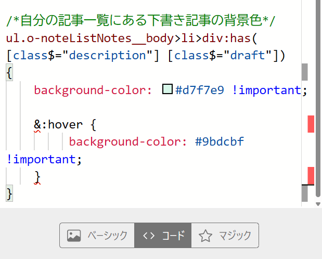The width and height of the screenshot is (322, 259).
Task: Open the color swatch beside #d7f7e9
Action: pos(168,89)
